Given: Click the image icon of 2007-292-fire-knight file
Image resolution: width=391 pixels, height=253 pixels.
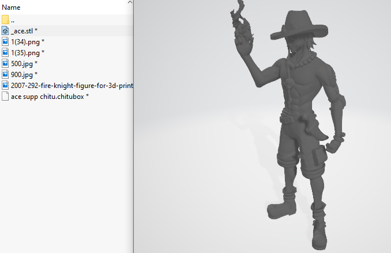Looking at the screenshot, I should coord(5,86).
